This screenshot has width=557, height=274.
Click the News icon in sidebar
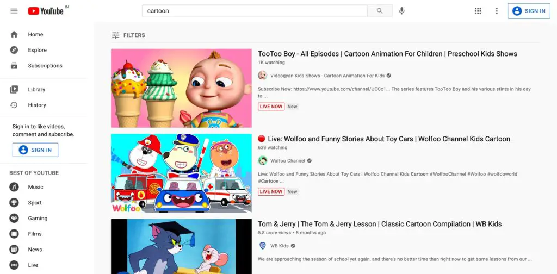click(x=14, y=250)
